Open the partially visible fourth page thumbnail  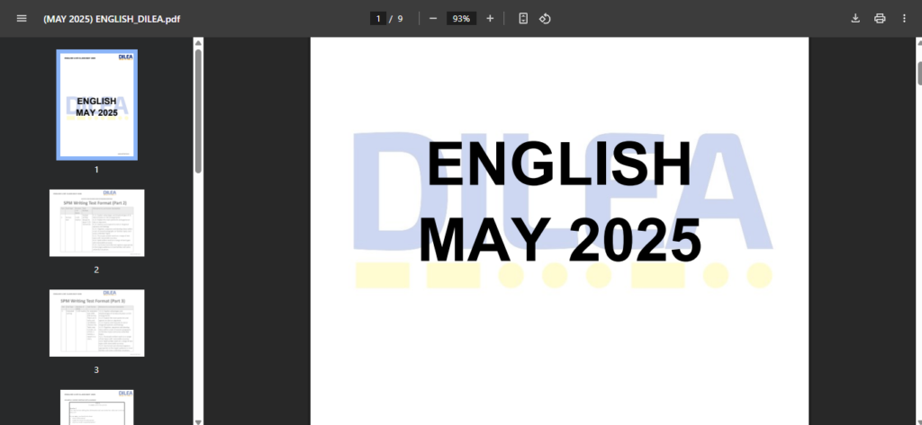97,407
